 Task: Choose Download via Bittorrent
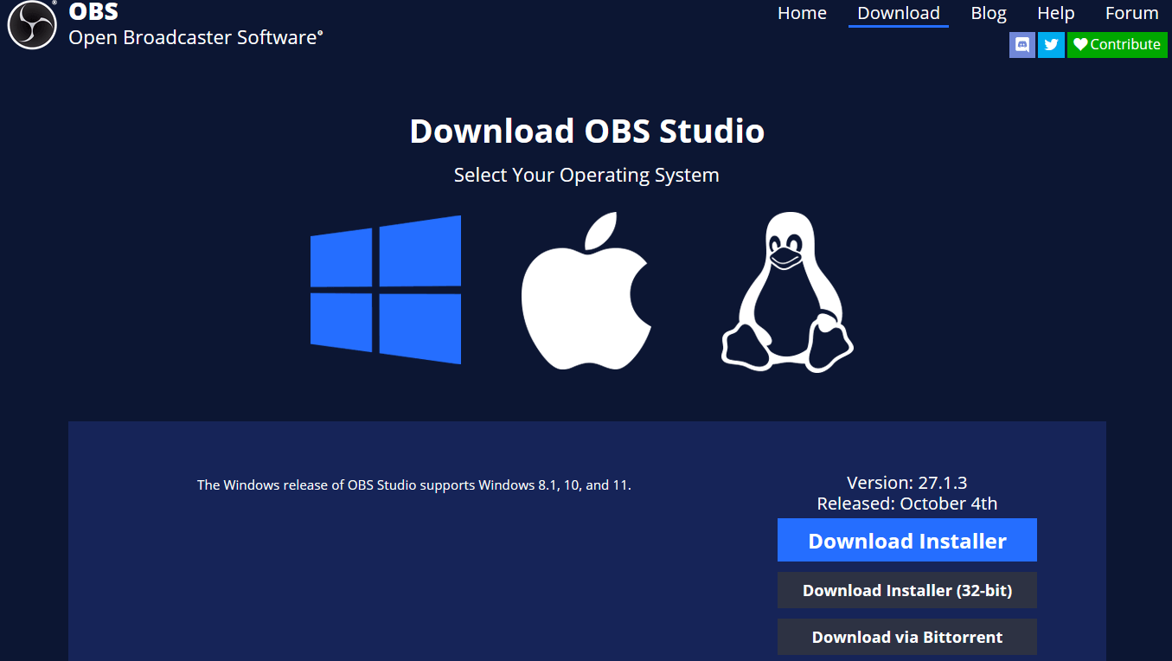coord(906,637)
